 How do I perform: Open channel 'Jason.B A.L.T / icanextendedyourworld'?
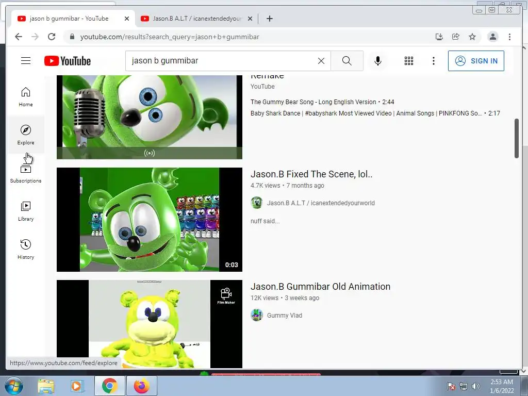click(x=321, y=203)
